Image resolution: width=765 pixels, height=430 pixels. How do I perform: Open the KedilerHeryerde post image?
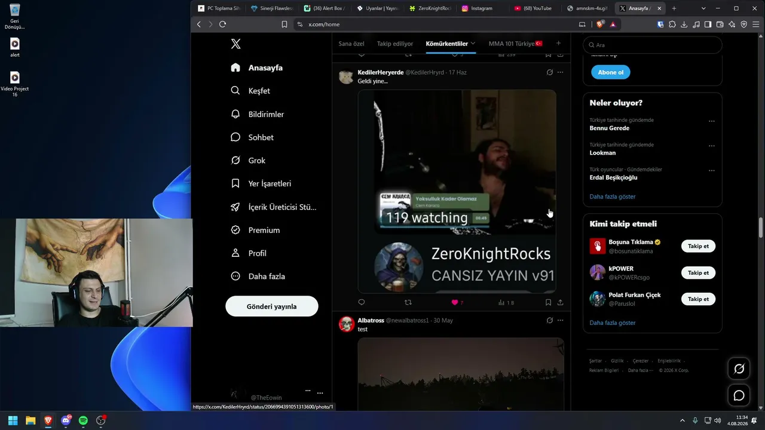click(457, 191)
